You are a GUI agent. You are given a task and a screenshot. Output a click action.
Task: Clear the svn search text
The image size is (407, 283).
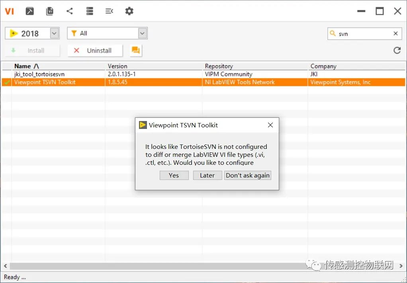point(395,34)
